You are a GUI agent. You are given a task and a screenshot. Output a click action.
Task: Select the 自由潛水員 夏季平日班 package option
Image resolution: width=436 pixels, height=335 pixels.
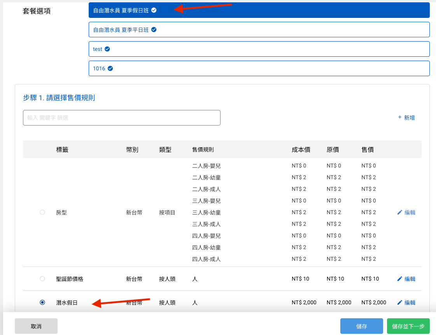(x=259, y=30)
